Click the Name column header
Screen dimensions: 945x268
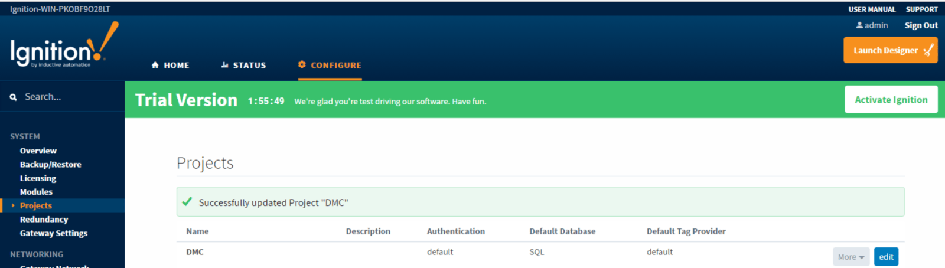[x=197, y=231]
